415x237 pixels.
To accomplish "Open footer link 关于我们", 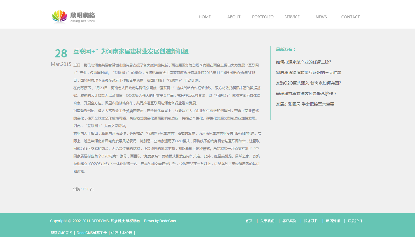I will point(267,221).
